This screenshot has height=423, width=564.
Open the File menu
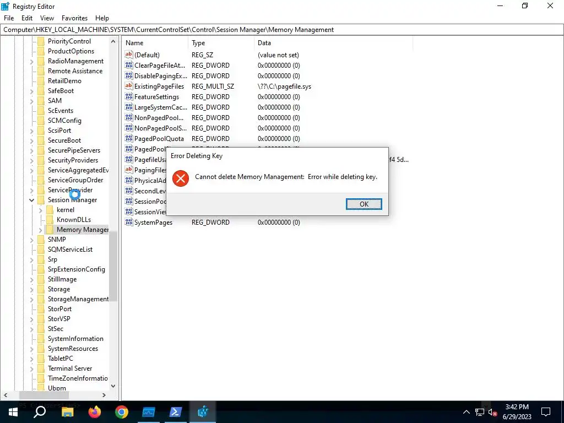coord(9,18)
